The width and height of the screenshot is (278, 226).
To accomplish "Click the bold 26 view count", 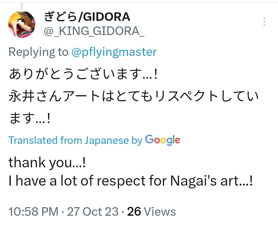I will point(134,212).
